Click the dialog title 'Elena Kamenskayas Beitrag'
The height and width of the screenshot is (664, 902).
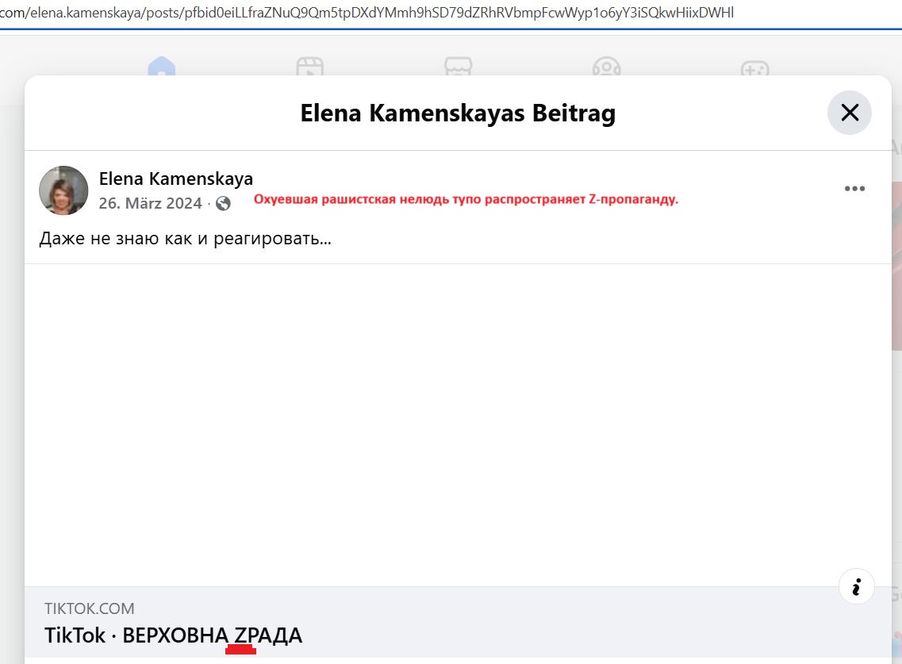tap(458, 113)
